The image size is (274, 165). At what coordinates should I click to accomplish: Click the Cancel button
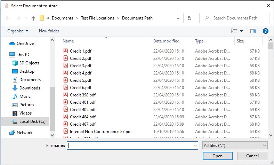pyautogui.click(x=252, y=156)
